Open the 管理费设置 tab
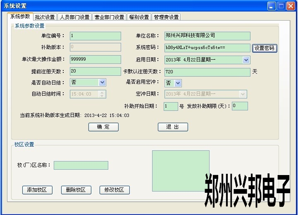The image size is (298, 215). 166,17
